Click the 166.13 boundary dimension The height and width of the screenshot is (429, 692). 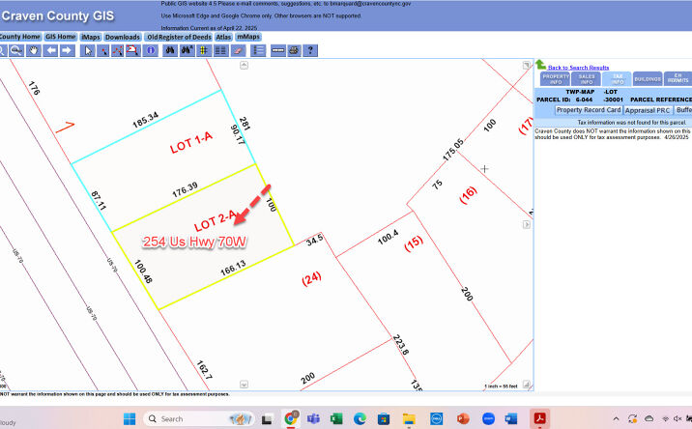(x=233, y=268)
